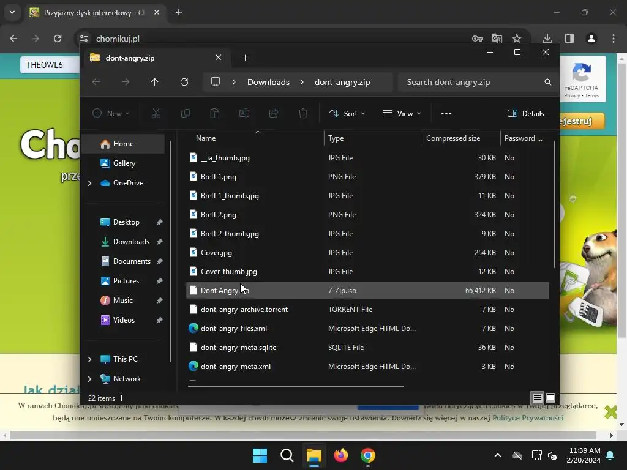Viewport: 627px width, 470px height.
Task: Click the Rename icon in Explorer toolbar
Action: click(244, 113)
